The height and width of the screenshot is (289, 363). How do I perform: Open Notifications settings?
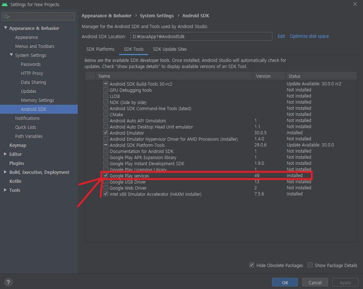click(x=27, y=118)
